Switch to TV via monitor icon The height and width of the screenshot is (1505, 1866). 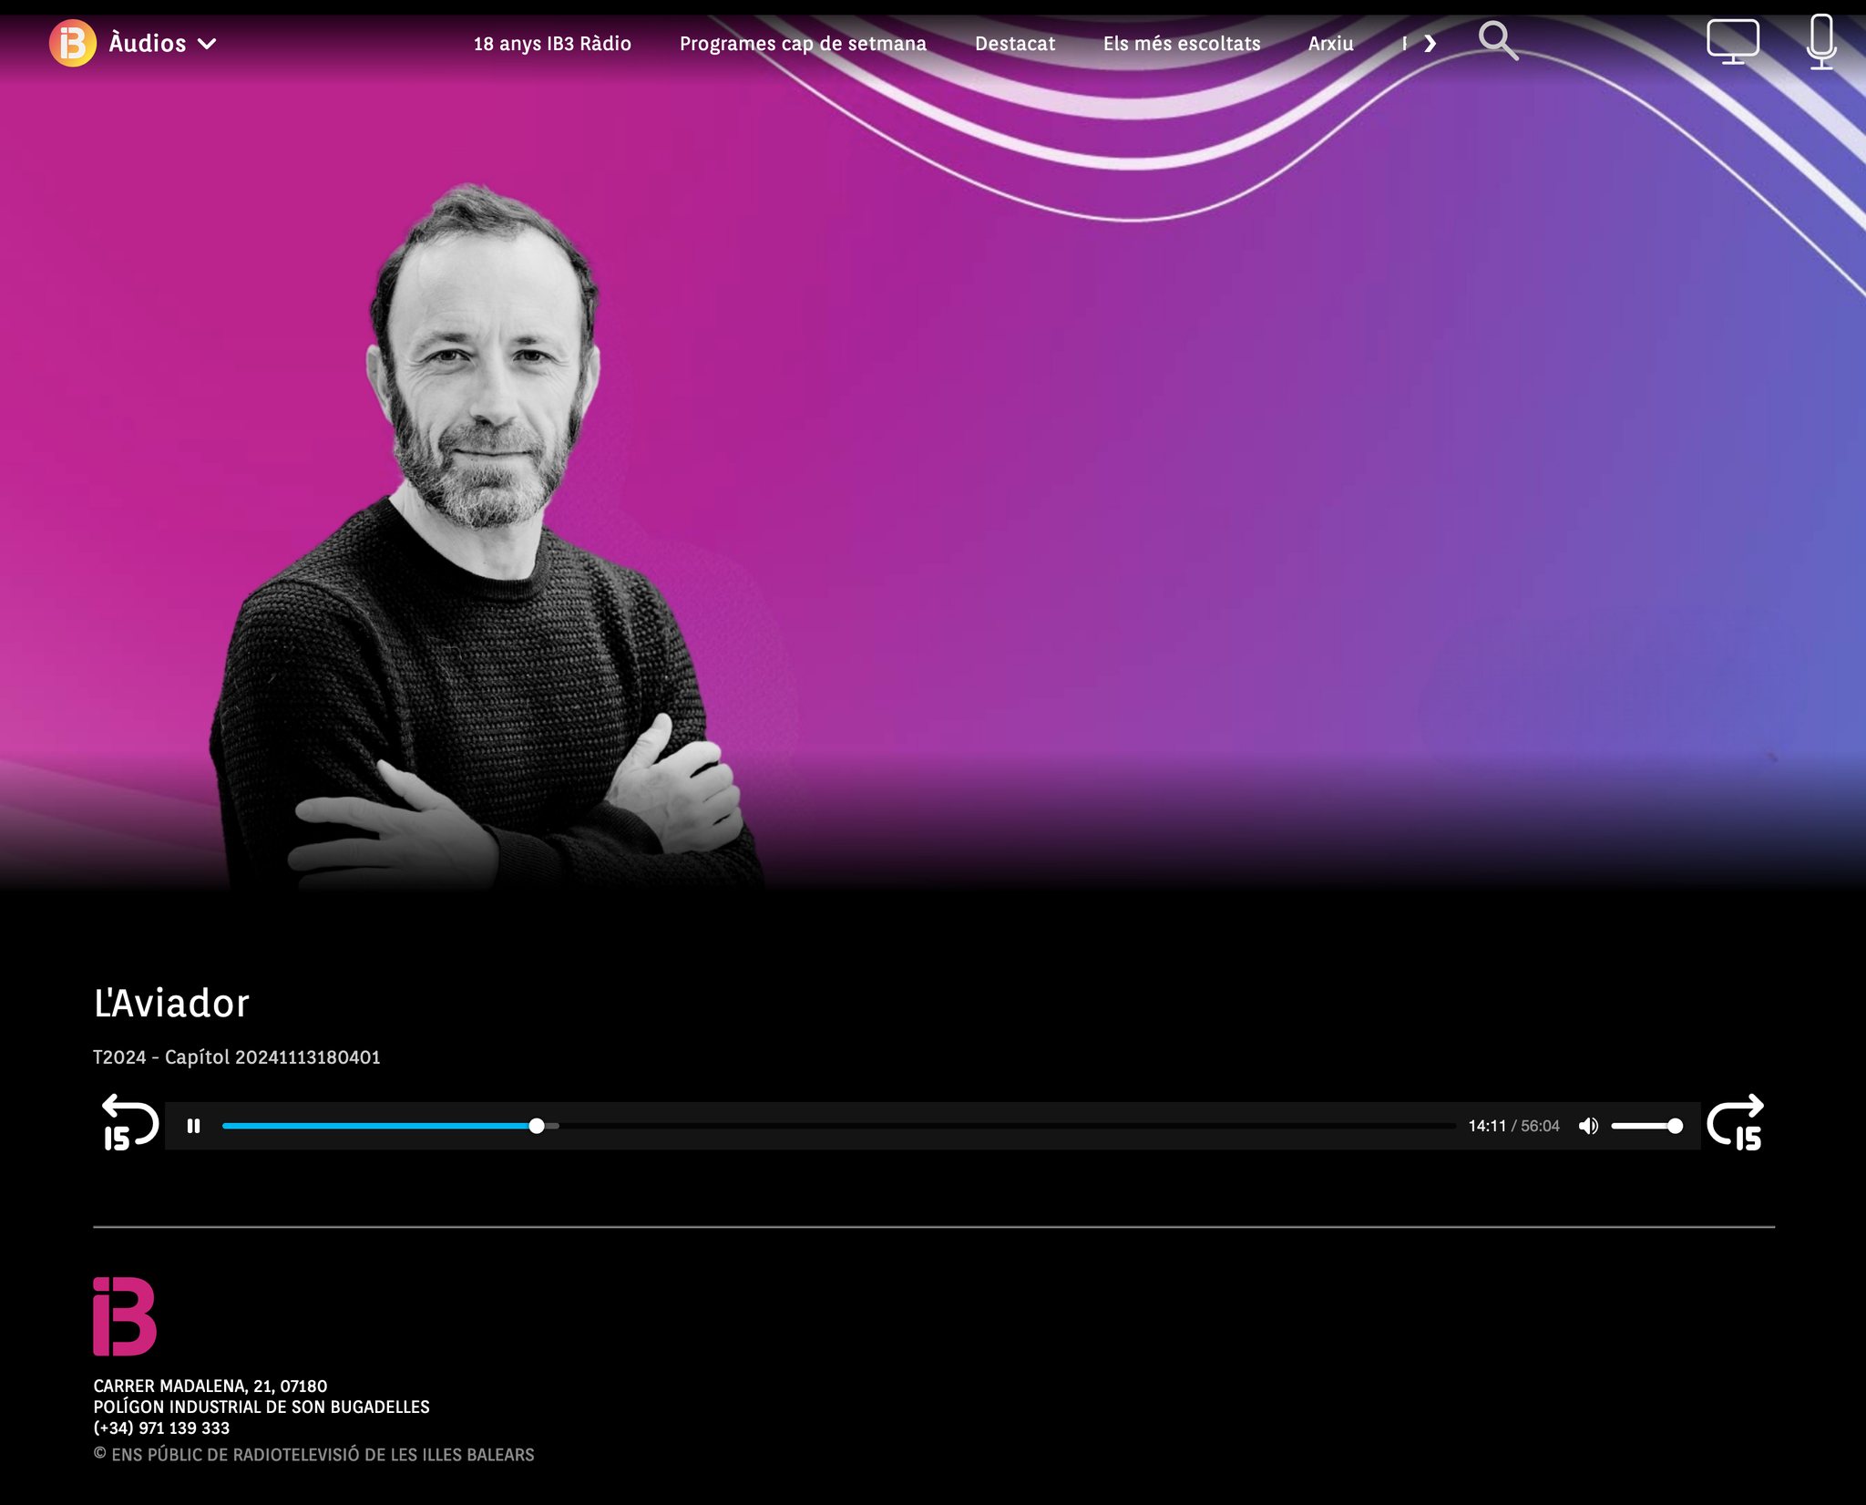tap(1732, 42)
